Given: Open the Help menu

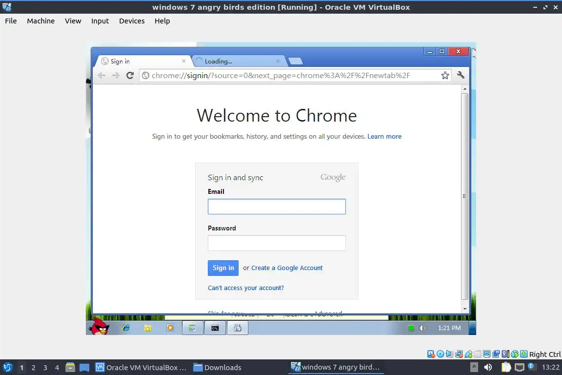Looking at the screenshot, I should click(x=162, y=21).
